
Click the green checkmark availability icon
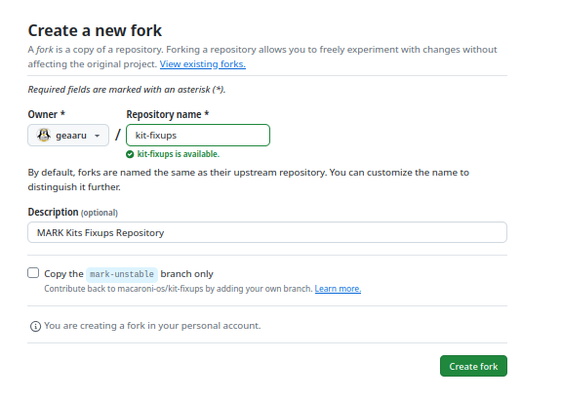[x=130, y=154]
